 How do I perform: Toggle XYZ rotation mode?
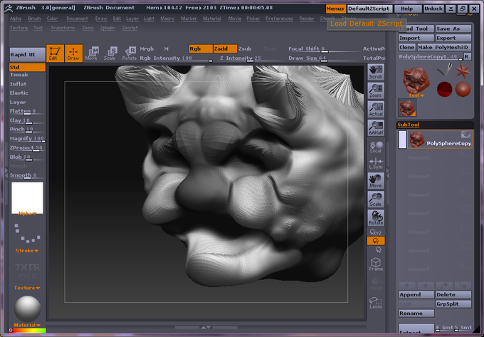click(x=376, y=232)
